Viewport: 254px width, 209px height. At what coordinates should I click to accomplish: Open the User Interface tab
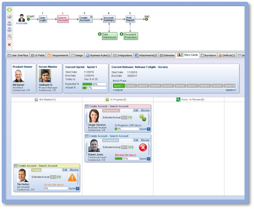[18, 55]
